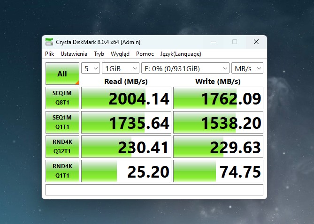314x224 pixels.
Task: Expand the E: drive selection dropdown
Action: coord(185,68)
